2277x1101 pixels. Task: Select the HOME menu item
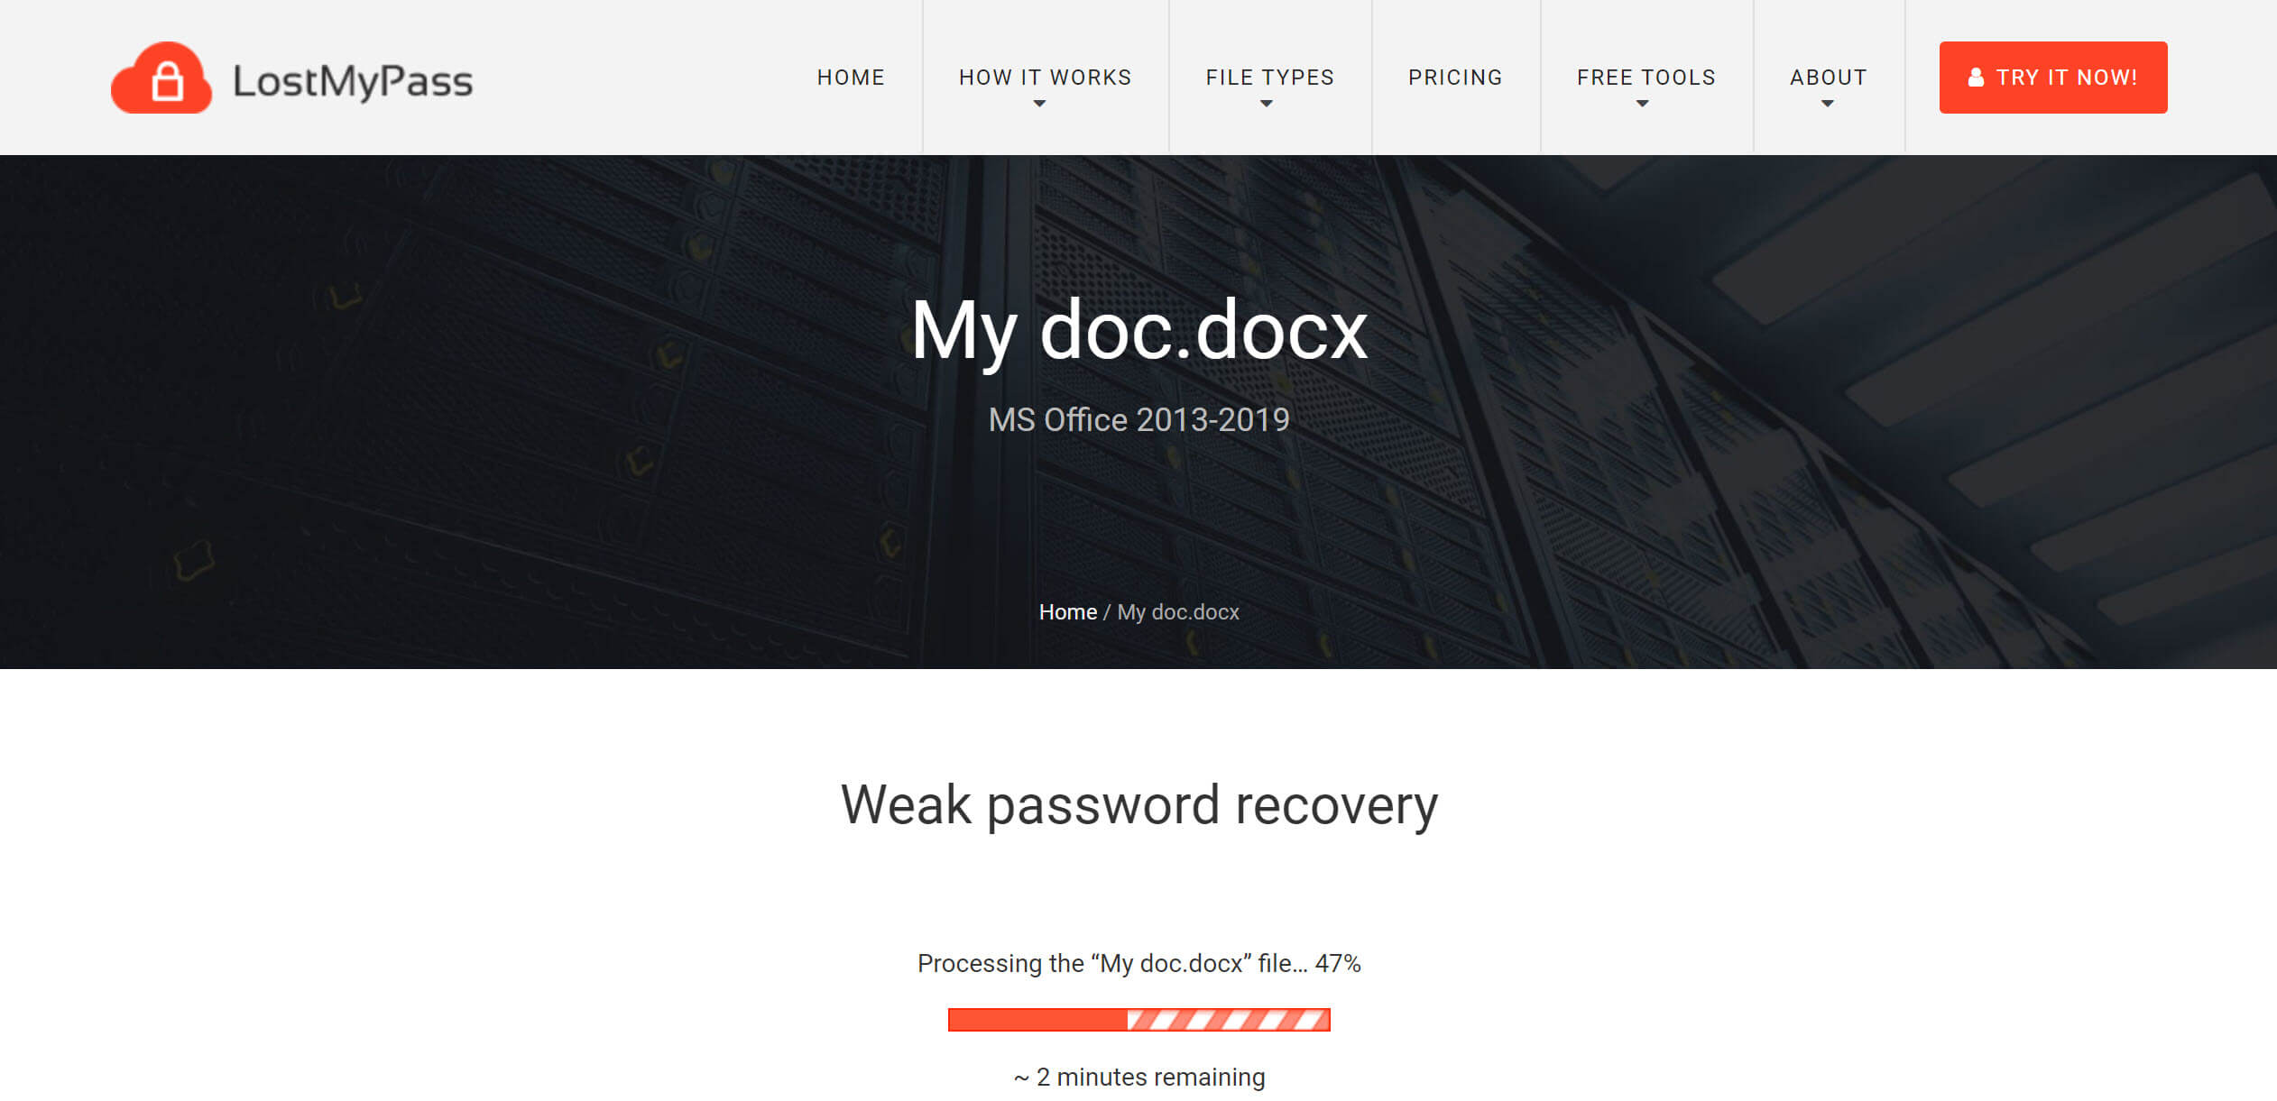pos(850,77)
